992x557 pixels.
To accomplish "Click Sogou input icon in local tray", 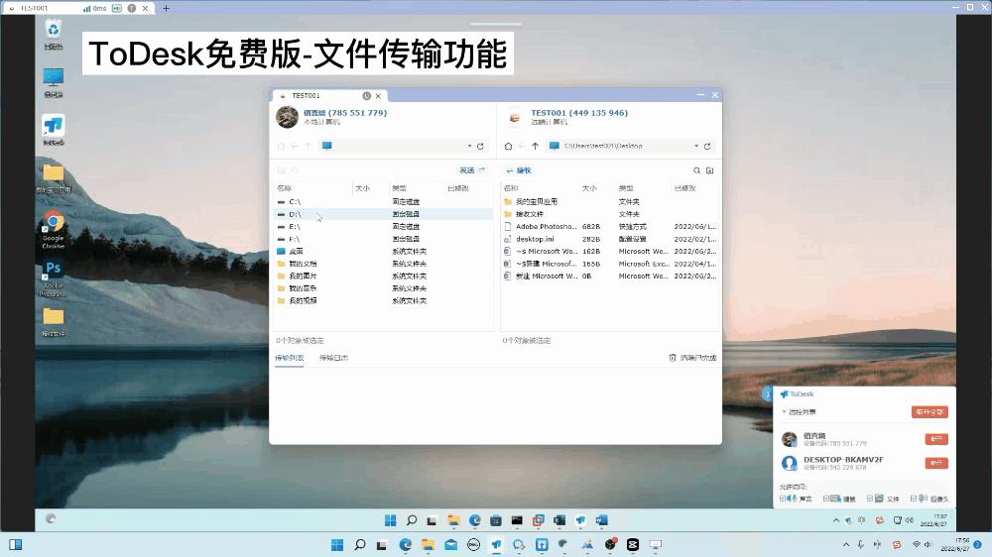I will (x=897, y=544).
